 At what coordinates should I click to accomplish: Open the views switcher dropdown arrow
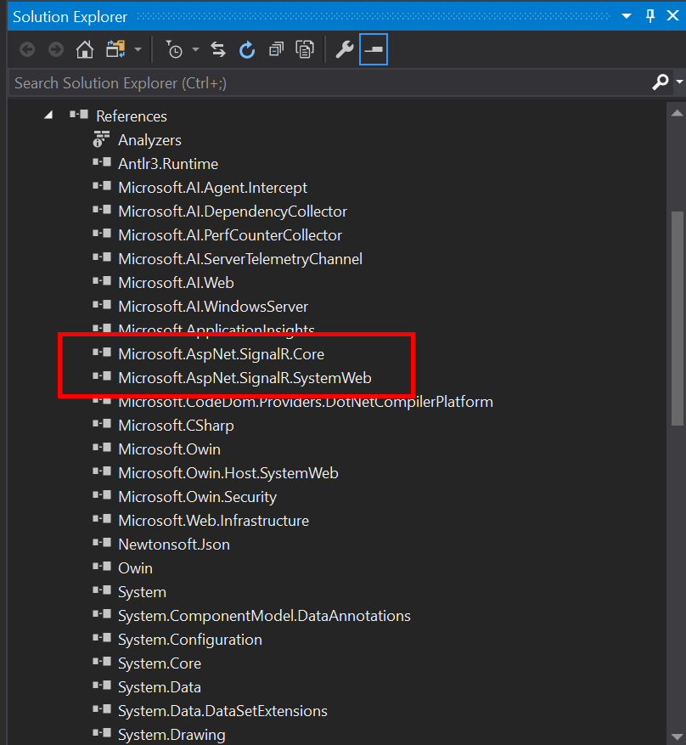click(x=138, y=49)
